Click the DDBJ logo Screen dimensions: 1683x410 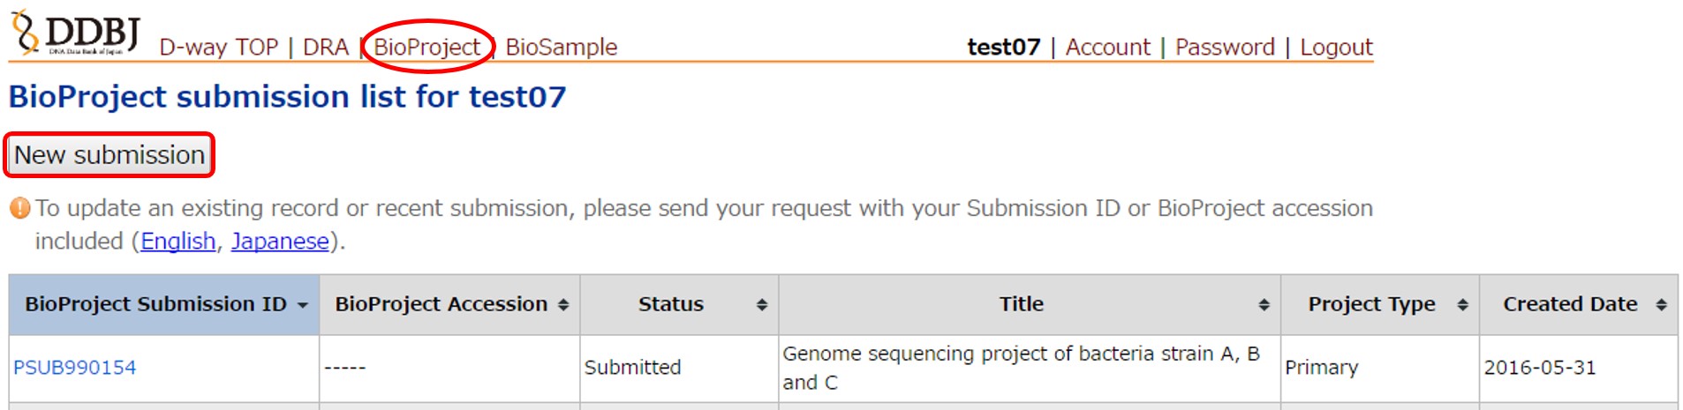76,34
